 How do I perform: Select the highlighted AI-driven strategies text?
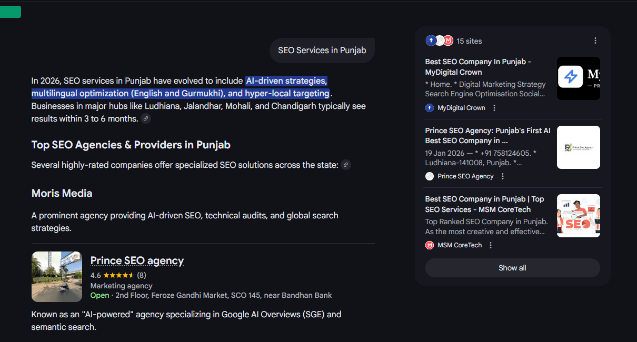pyautogui.click(x=286, y=81)
